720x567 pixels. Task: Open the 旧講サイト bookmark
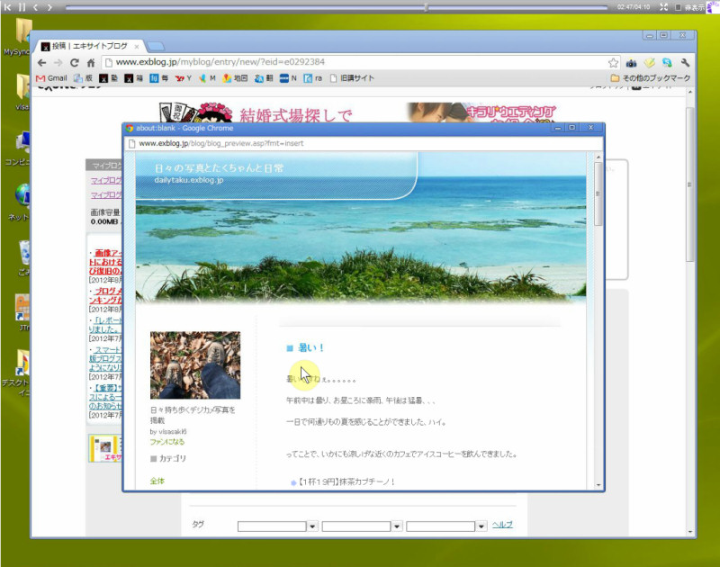(352, 78)
